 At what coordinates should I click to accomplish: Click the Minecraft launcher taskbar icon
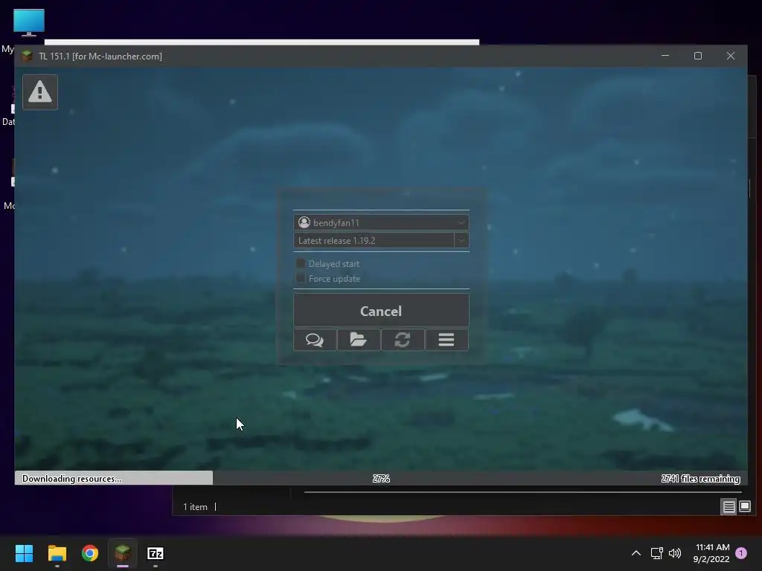coord(123,553)
